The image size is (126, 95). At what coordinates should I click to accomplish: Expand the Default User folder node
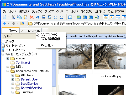pyautogui.click(x=13, y=79)
